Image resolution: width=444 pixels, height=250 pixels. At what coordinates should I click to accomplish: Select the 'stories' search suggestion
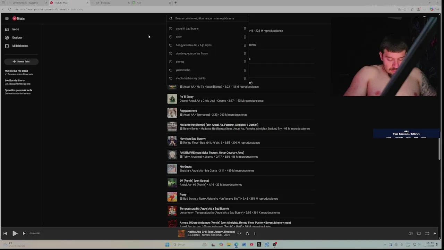pos(180,62)
